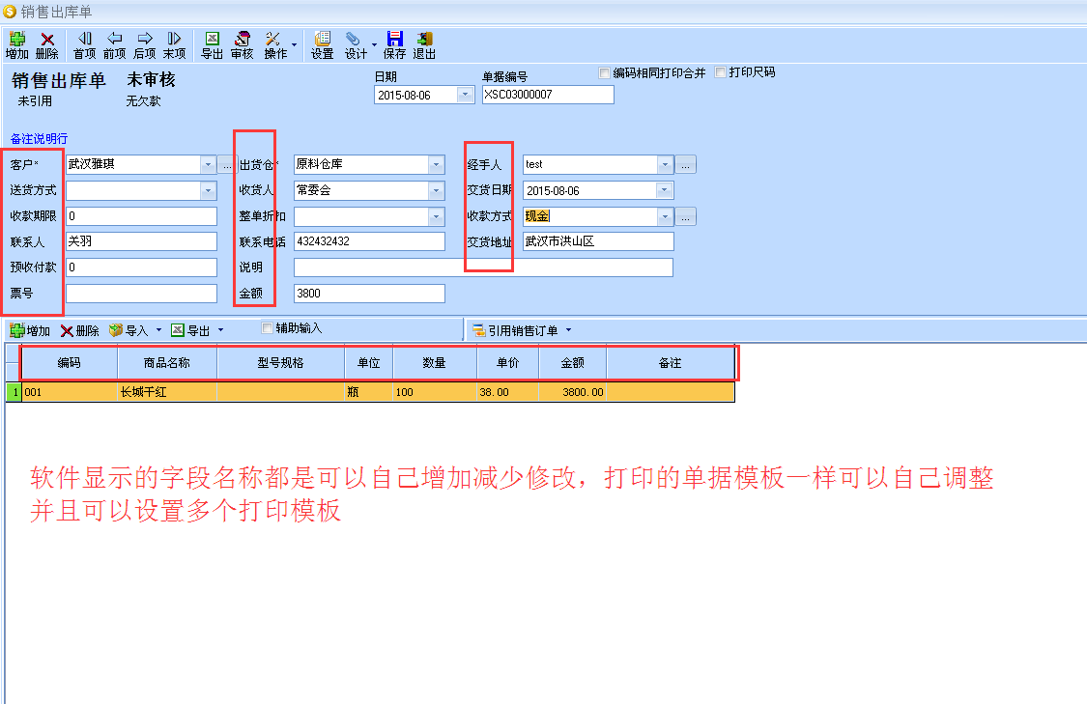Select the cell 3800.00

[573, 392]
